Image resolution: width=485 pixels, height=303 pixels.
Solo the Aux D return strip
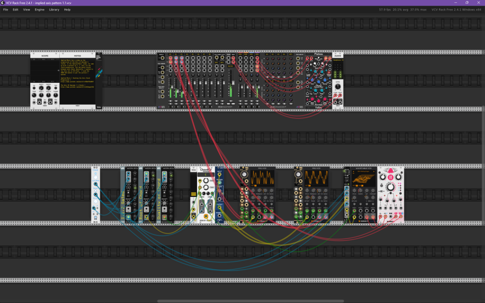257,104
